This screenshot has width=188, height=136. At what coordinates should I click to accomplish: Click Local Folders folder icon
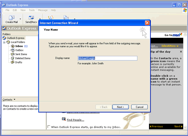click(8, 42)
